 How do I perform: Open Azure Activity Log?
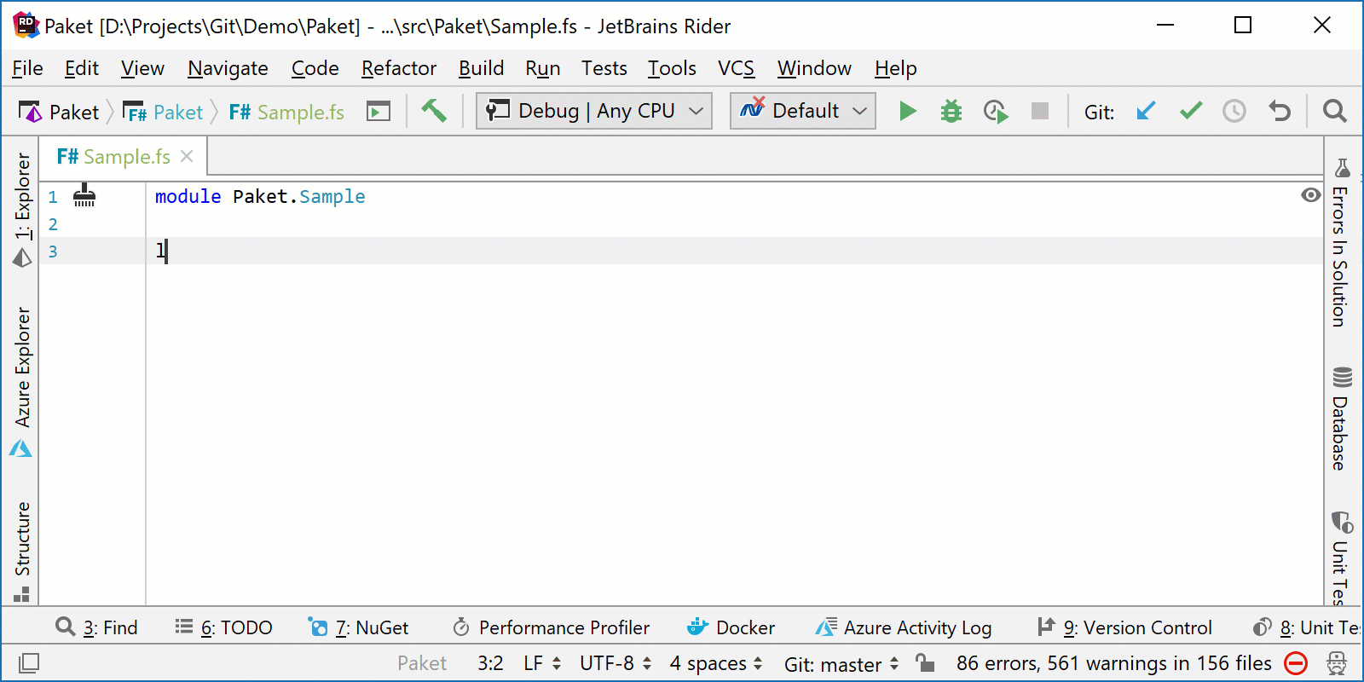(x=904, y=627)
